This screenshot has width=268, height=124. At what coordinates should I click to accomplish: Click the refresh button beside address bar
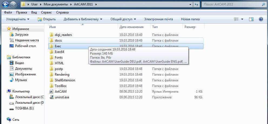click(x=196, y=4)
